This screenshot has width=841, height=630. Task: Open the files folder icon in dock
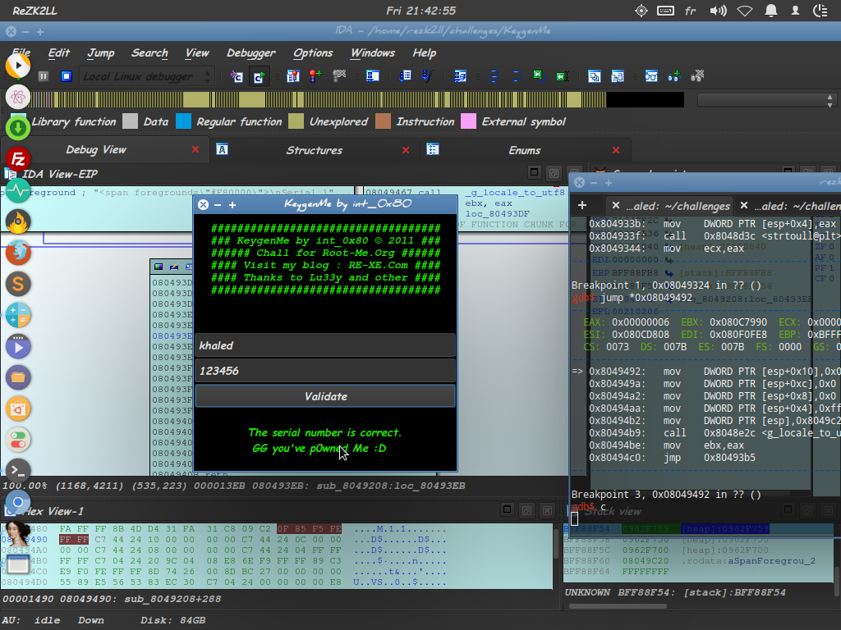pos(18,377)
